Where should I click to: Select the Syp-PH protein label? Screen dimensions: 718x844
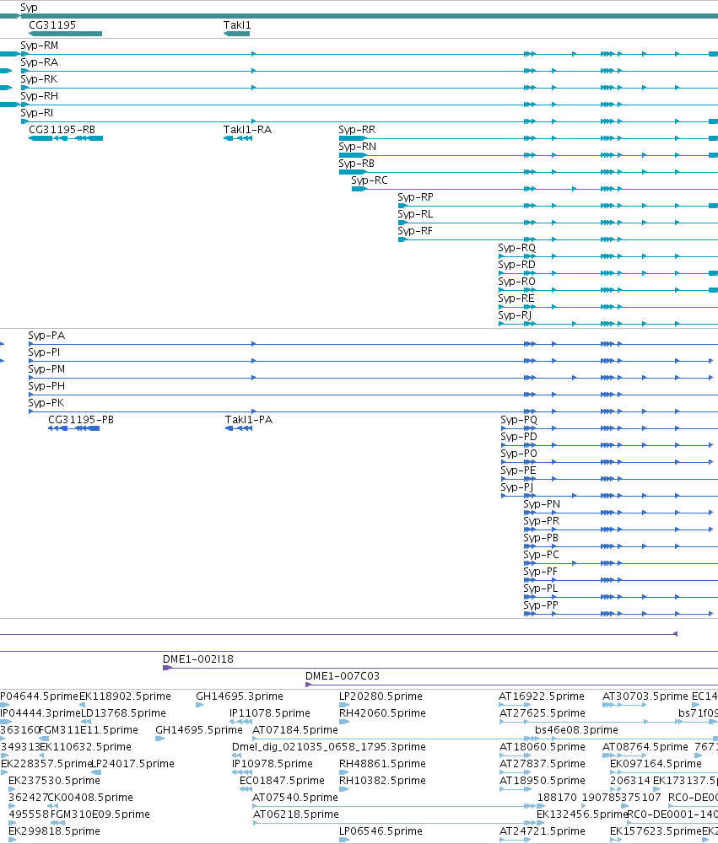tap(46, 386)
